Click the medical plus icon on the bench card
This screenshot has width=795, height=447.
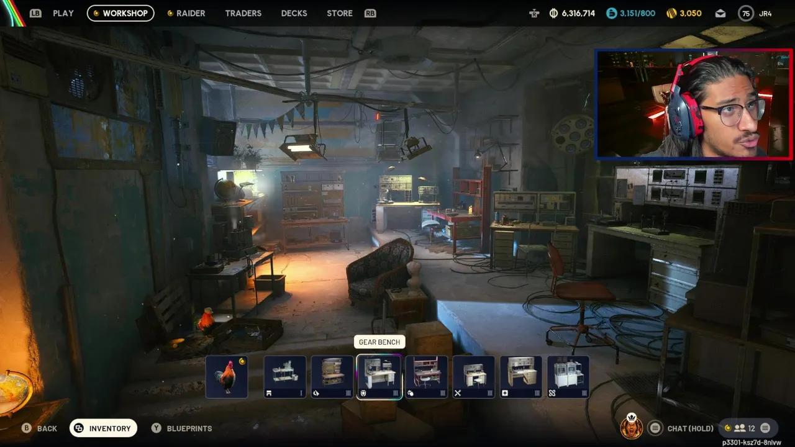[505, 393]
